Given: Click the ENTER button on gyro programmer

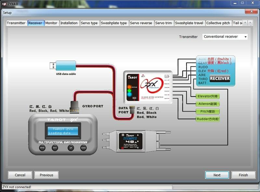Looking at the screenshot, I should tap(42, 148).
